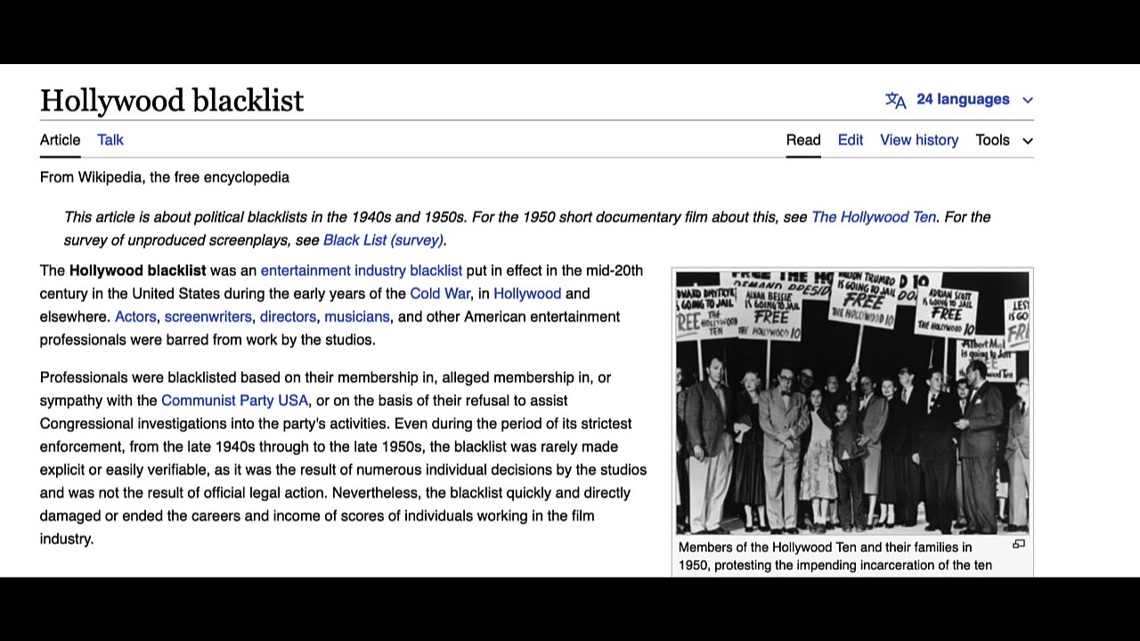Screen dimensions: 1140x641
Task: Open the 24 languages dropdown
Action: click(x=974, y=100)
